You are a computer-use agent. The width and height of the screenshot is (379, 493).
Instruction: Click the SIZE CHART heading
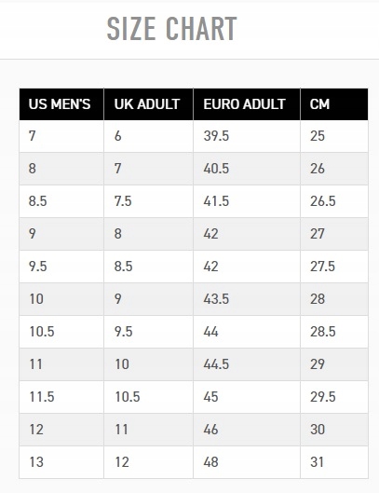[171, 29]
